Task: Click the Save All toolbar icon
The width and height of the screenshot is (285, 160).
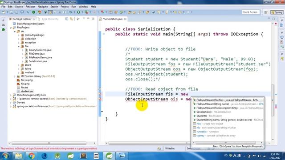Action: [x=16, y=12]
